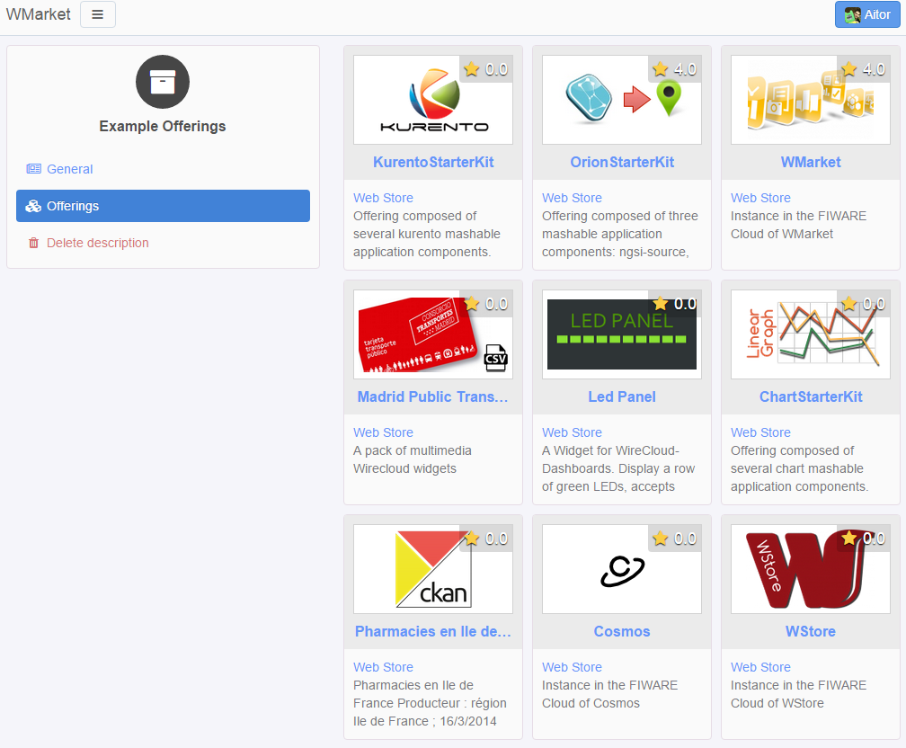Open the OrionStarterKit image thumbnail

[622, 100]
